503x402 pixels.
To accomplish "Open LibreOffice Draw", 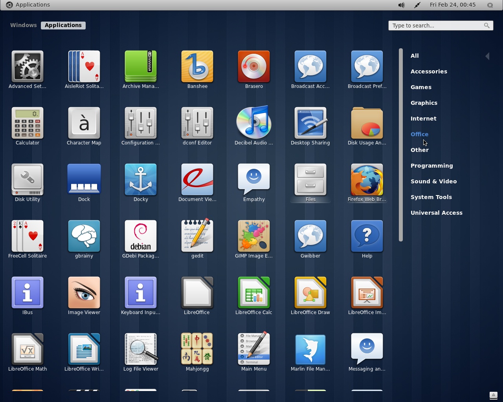I will 310,296.
